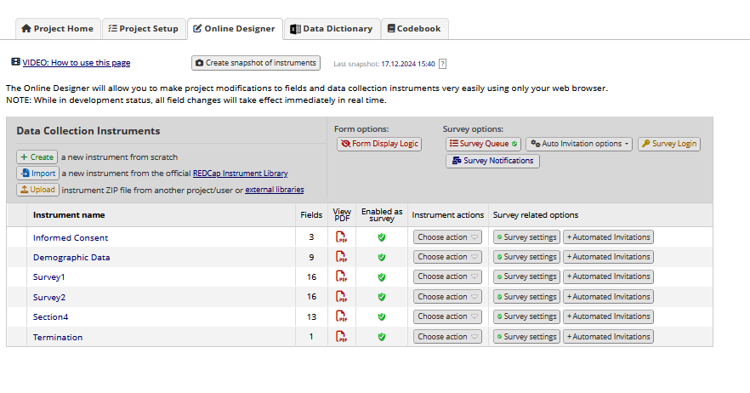Open Form Display Logic button
This screenshot has width=750, height=393.
pyautogui.click(x=379, y=144)
